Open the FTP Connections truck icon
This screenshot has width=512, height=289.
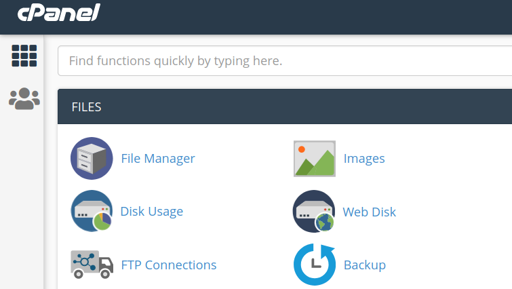pos(92,264)
